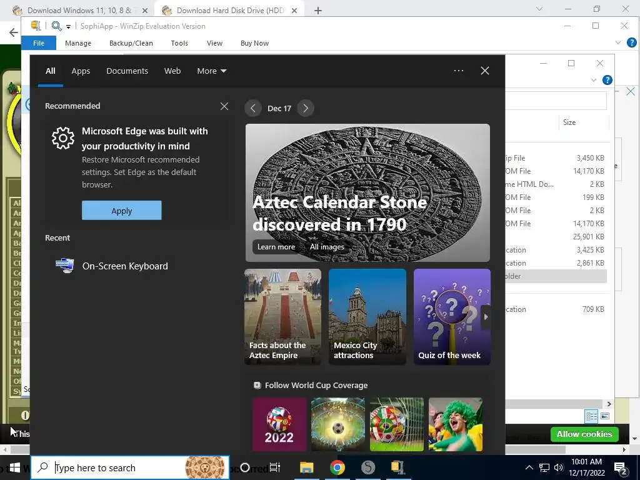Open the WinZip View tab
The height and width of the screenshot is (480, 640).
tap(215, 43)
